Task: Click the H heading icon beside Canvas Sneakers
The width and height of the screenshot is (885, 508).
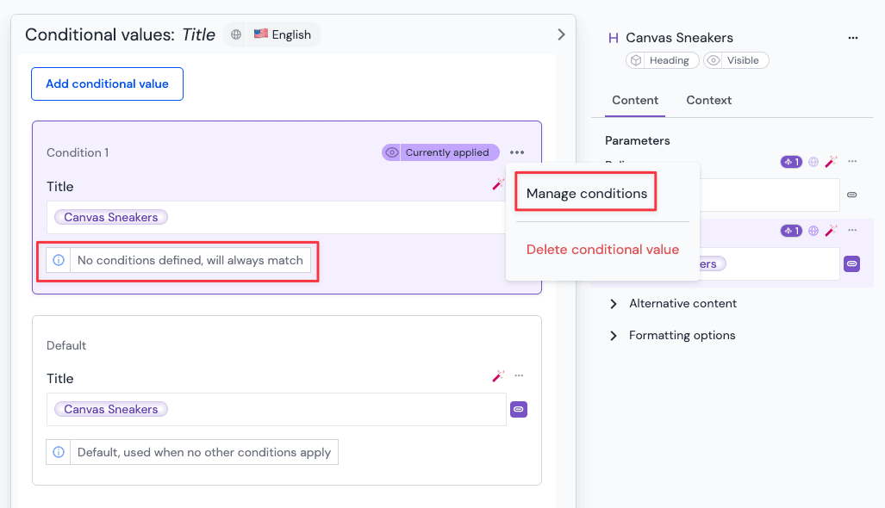Action: [613, 38]
